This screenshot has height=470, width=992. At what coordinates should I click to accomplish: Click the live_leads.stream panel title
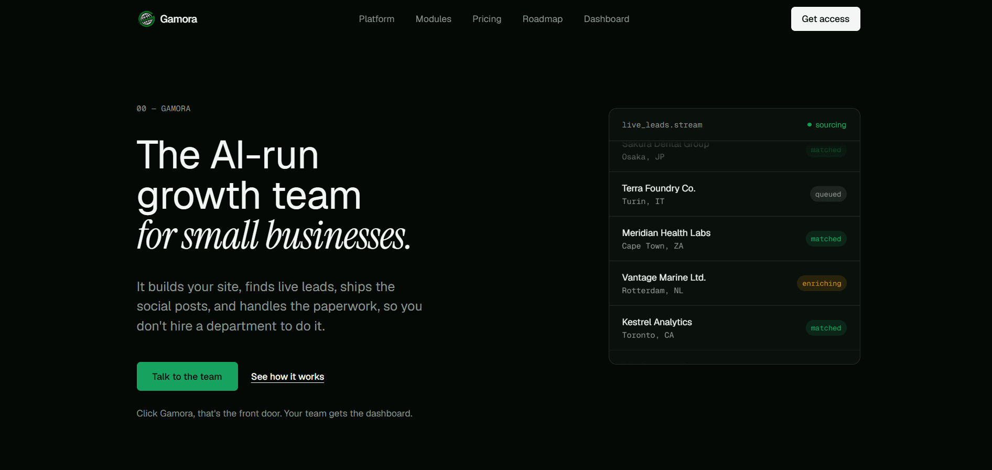(x=662, y=125)
